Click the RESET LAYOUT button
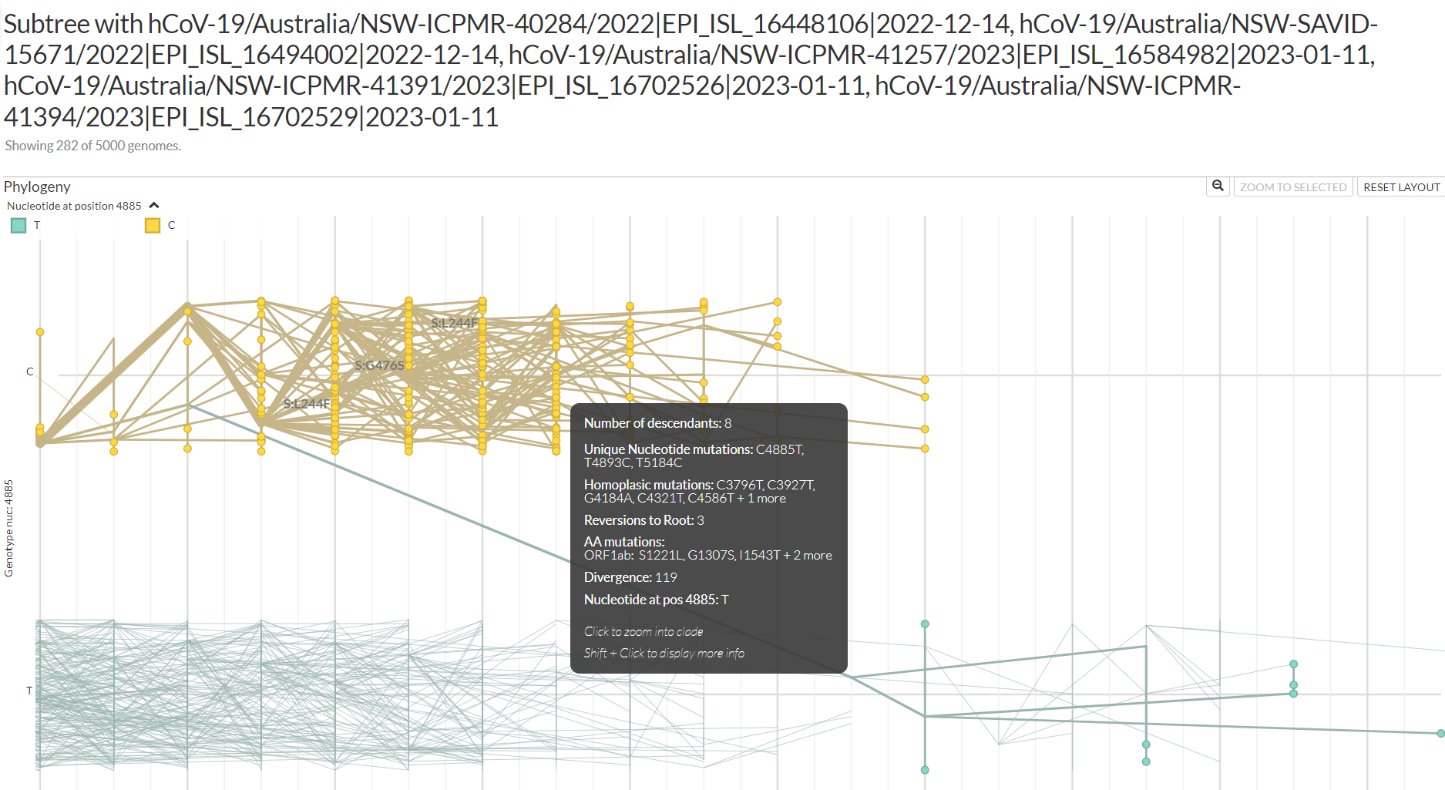 pyautogui.click(x=1400, y=187)
